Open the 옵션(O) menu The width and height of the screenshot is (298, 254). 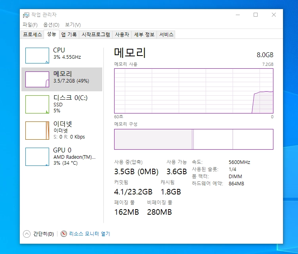click(51, 25)
